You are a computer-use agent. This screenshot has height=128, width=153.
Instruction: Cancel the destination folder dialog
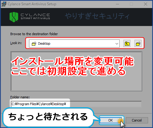pos(137,120)
